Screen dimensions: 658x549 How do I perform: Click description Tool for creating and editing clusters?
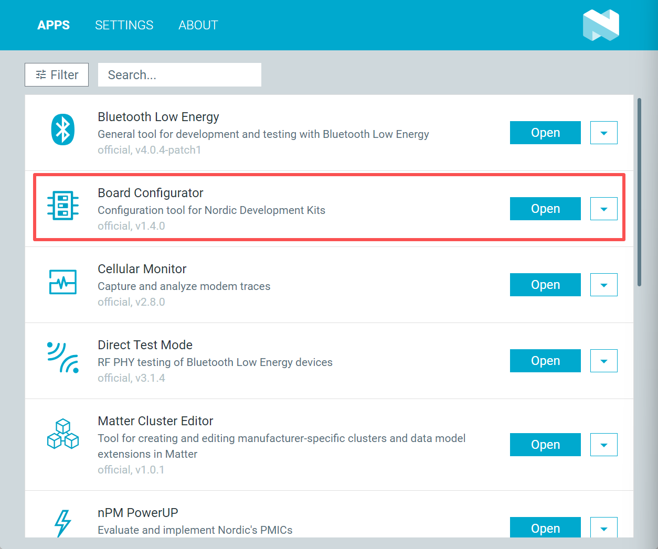click(x=282, y=446)
